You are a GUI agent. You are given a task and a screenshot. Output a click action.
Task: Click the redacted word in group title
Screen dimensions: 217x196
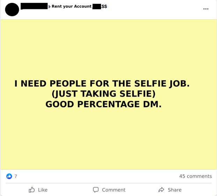pos(96,7)
